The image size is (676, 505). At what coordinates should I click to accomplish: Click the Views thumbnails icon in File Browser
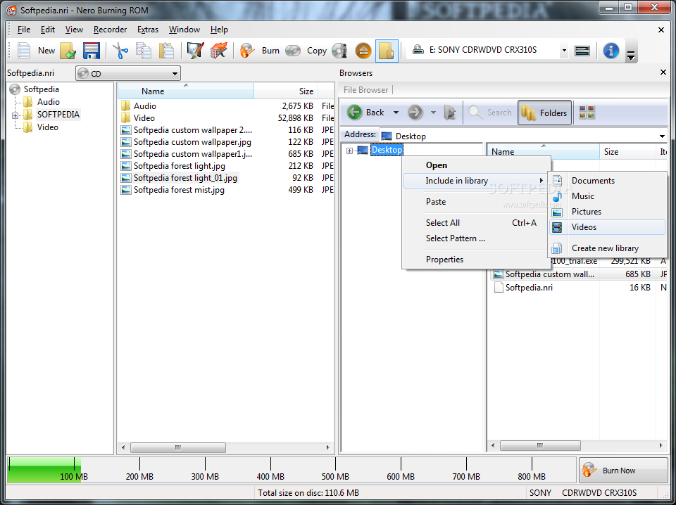point(587,113)
